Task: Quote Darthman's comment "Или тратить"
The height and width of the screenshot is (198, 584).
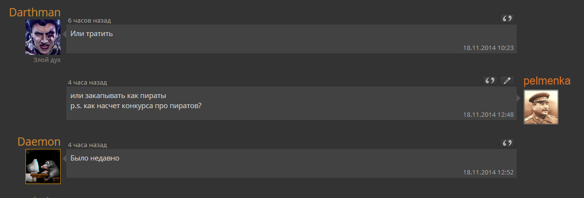Action: [507, 19]
